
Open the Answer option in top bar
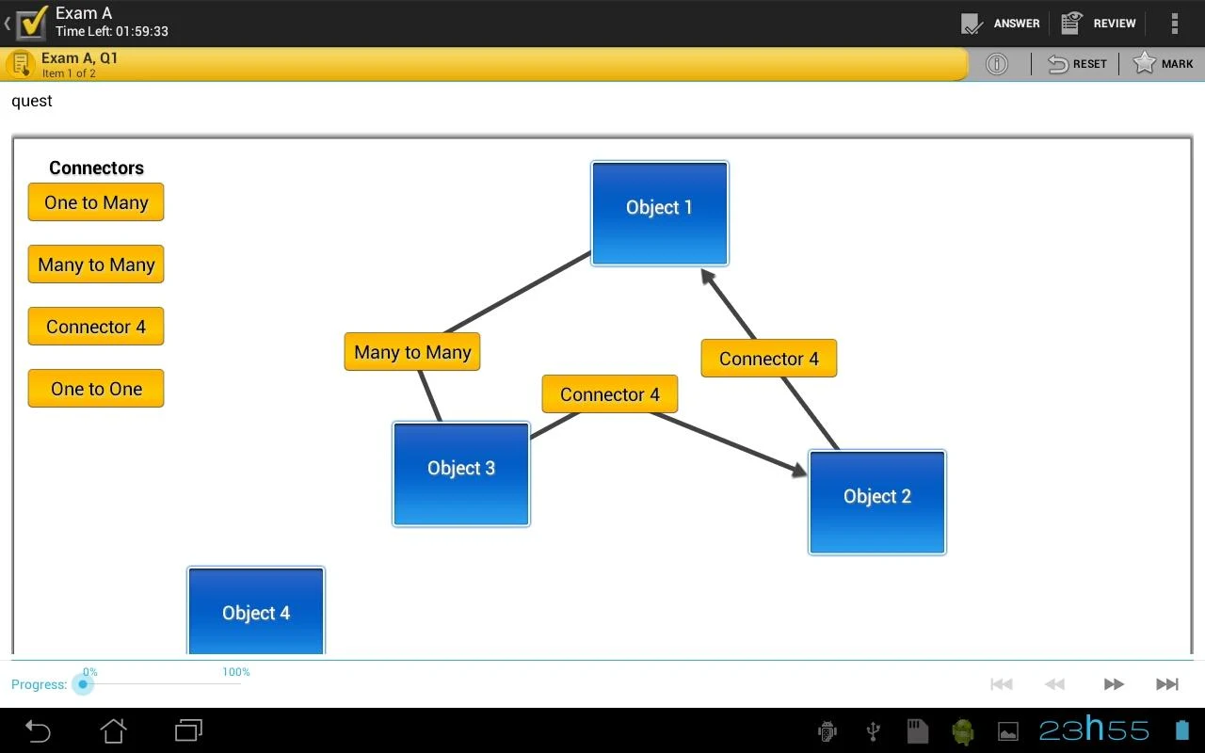pyautogui.click(x=1000, y=23)
